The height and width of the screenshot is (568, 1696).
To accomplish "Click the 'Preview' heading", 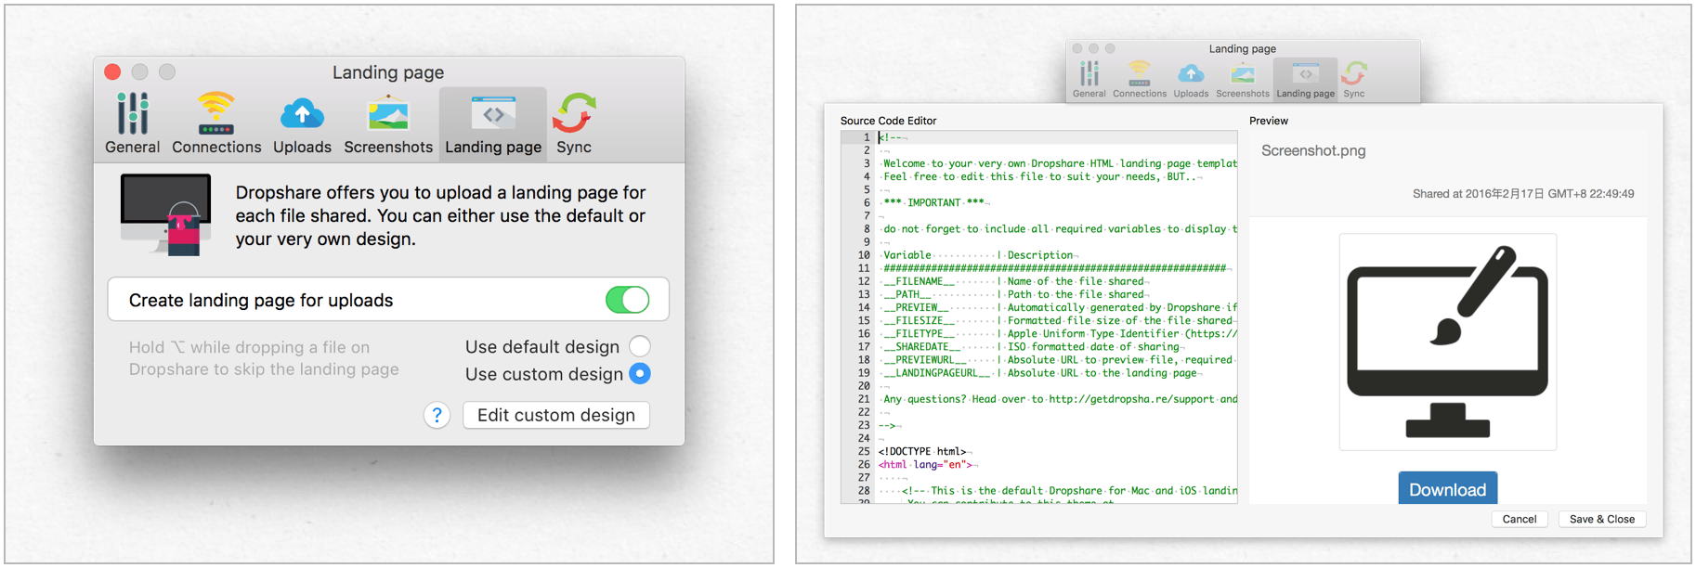I will click(x=1269, y=121).
